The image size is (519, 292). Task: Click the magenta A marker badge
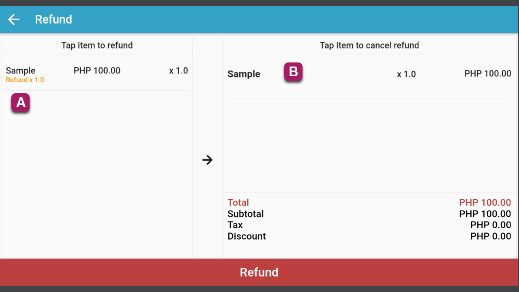coord(21,103)
